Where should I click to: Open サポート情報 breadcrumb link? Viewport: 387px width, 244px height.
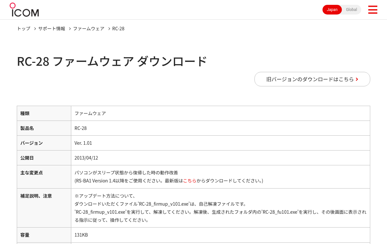click(52, 29)
